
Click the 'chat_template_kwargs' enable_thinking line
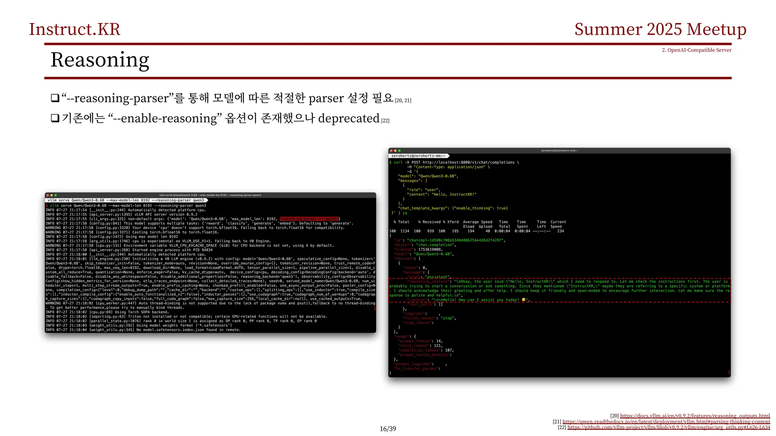(453, 208)
